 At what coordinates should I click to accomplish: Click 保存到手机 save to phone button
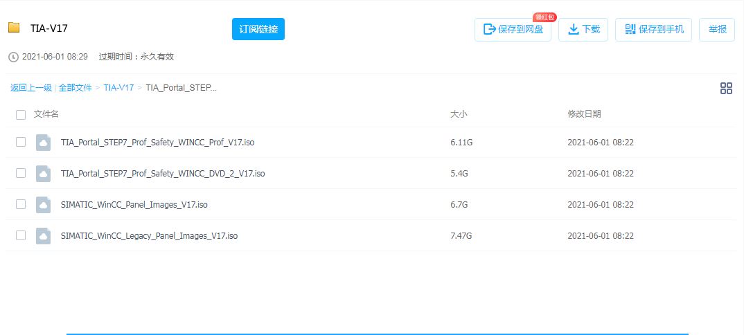pos(653,29)
